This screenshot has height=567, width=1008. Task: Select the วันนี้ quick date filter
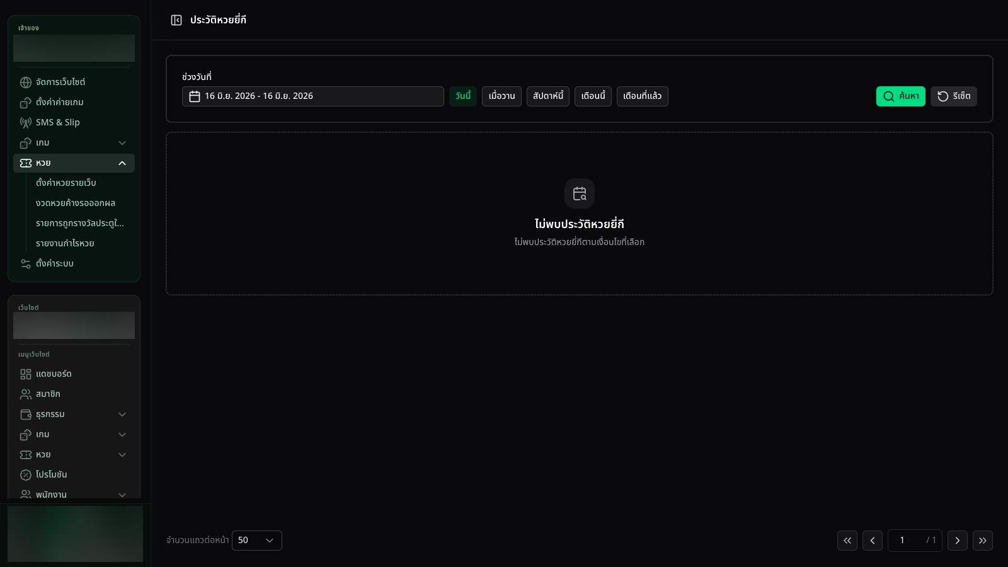pos(463,96)
